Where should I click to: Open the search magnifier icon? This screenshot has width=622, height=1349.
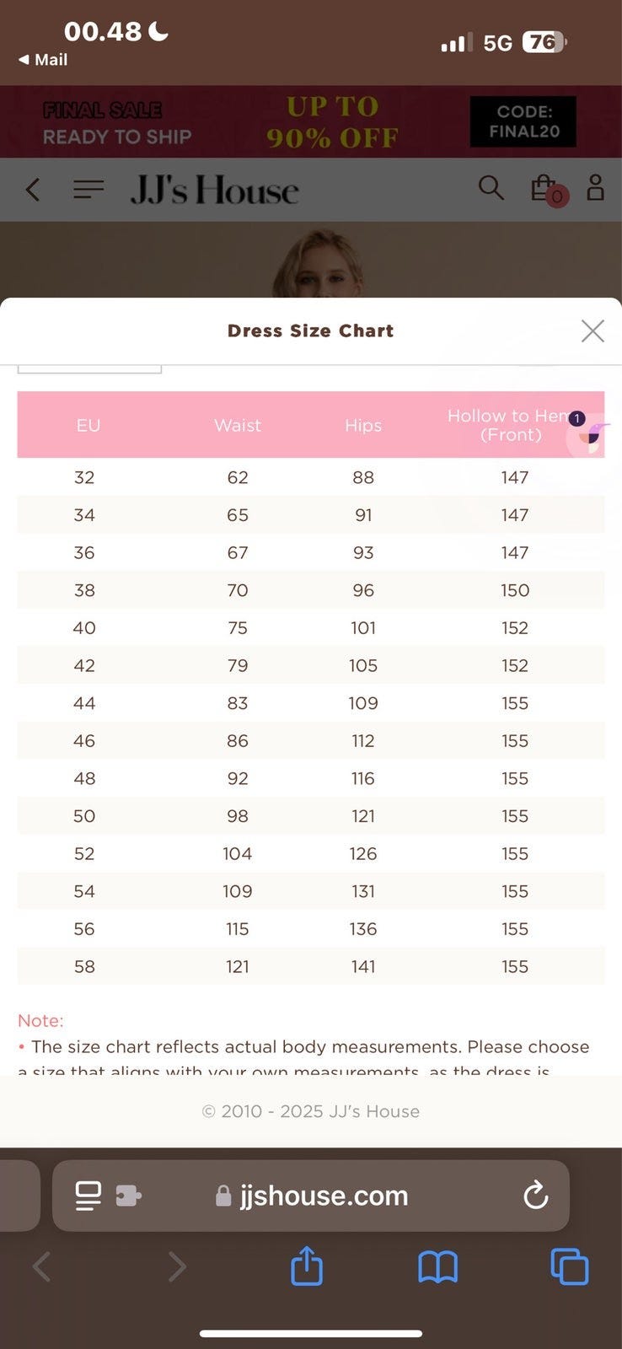(x=491, y=187)
